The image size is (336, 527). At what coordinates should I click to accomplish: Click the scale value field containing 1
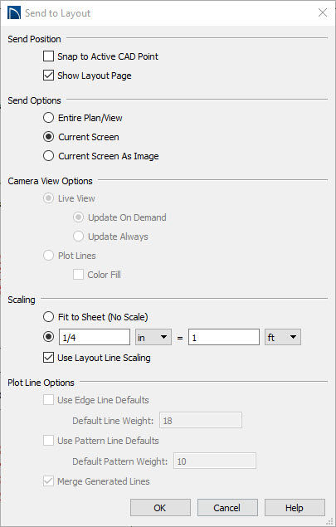[224, 337]
